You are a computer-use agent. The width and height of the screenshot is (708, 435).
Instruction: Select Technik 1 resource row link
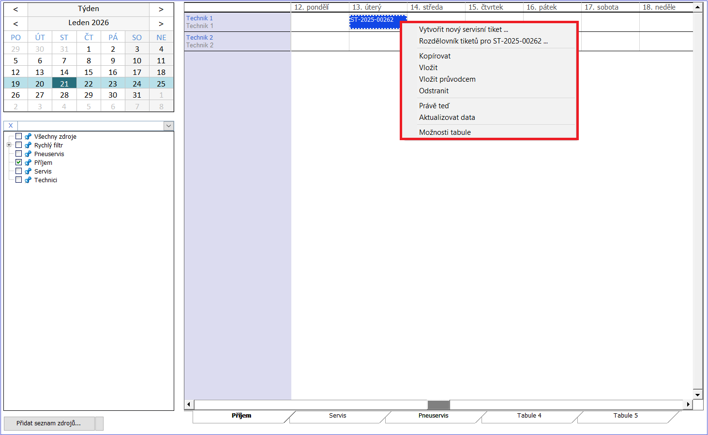tap(199, 18)
